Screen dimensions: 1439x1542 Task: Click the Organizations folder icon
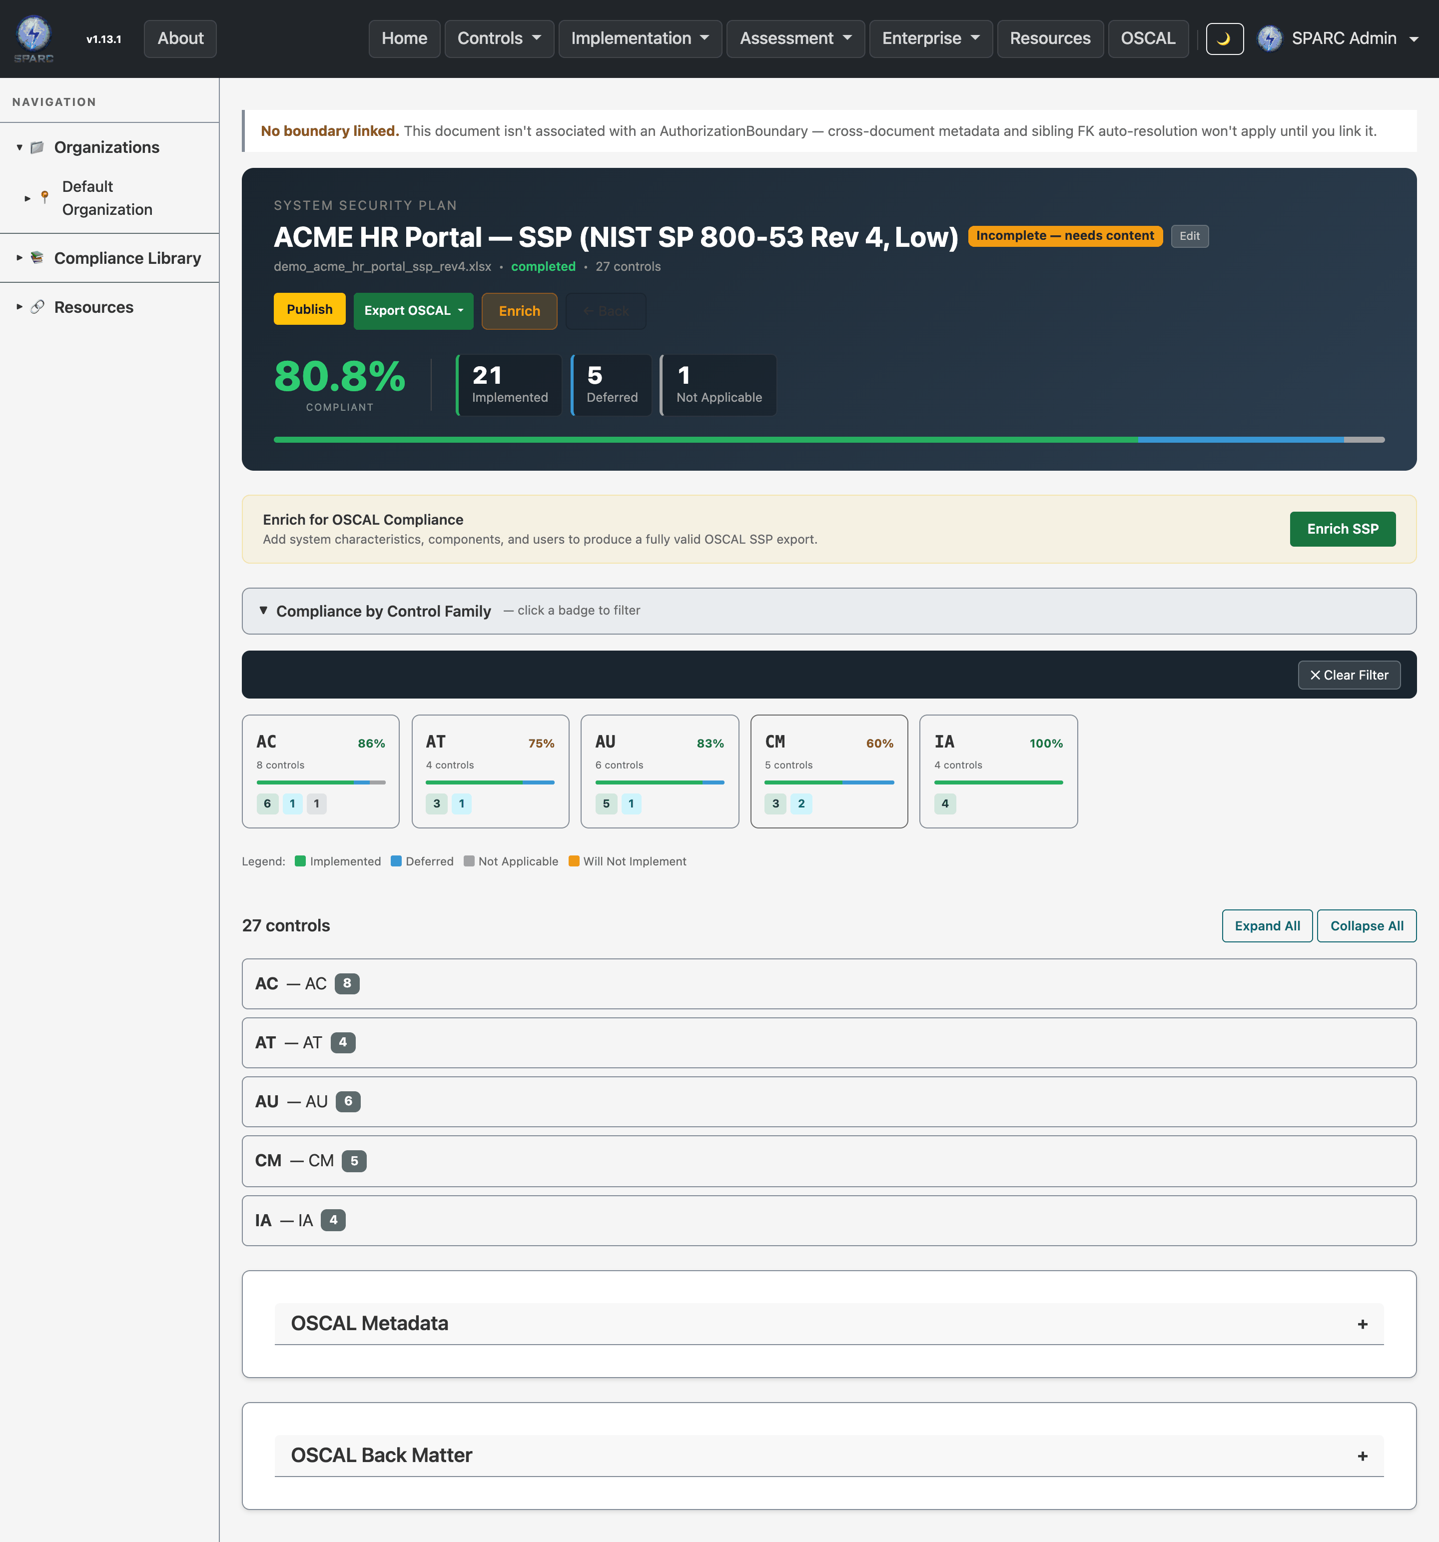pyautogui.click(x=37, y=147)
